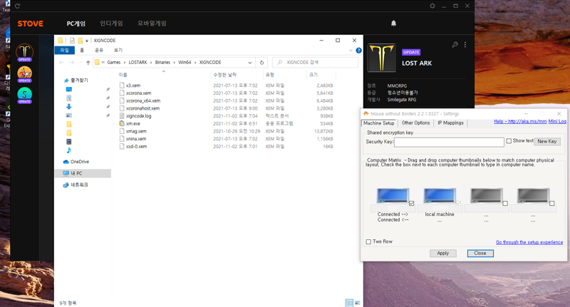Expand the Explorer ribbon chevron
This screenshot has width=570, height=307.
(x=351, y=51)
